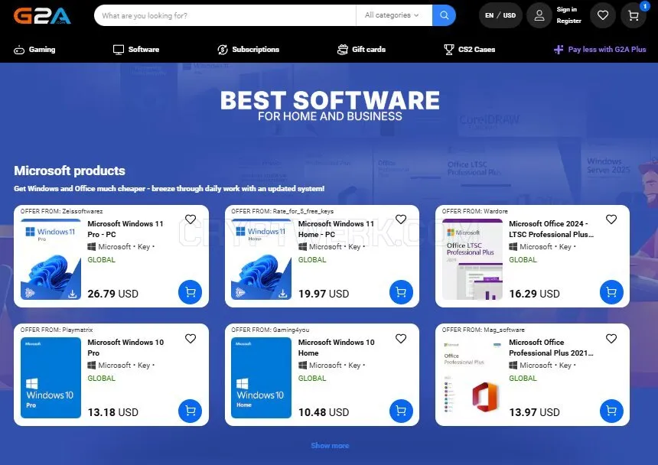658x465 pixels.
Task: Add Windows 10 Home to cart
Action: (401, 411)
